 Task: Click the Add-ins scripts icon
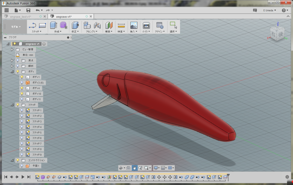pyautogui.click(x=160, y=25)
